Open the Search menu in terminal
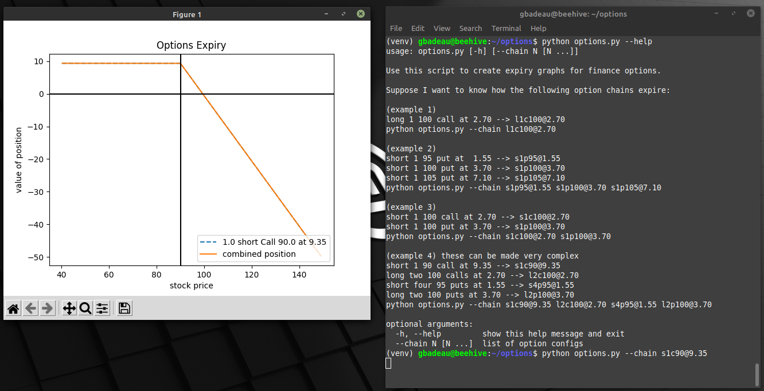This screenshot has width=764, height=391. point(470,28)
